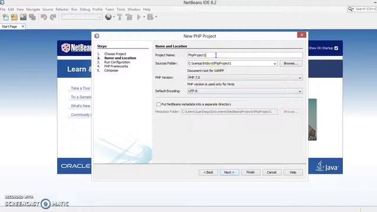377x212 pixels.
Task: Click the Save All toolbar icon
Action: 32,17
